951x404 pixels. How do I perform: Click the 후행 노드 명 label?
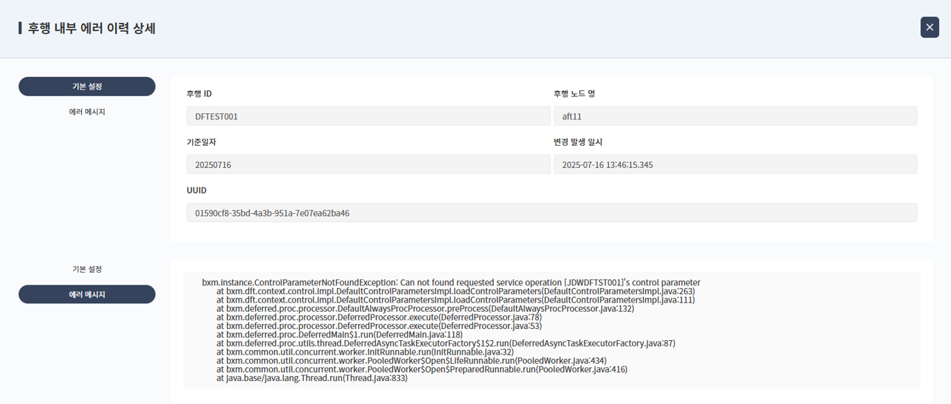click(x=574, y=94)
